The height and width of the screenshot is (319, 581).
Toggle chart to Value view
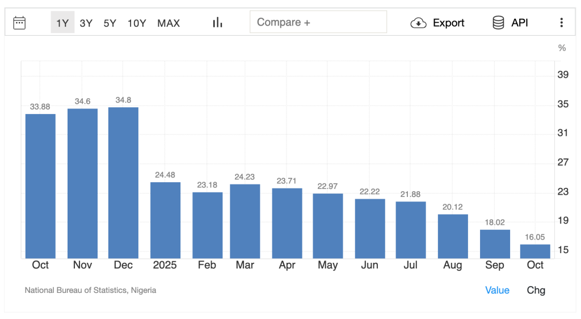click(497, 290)
